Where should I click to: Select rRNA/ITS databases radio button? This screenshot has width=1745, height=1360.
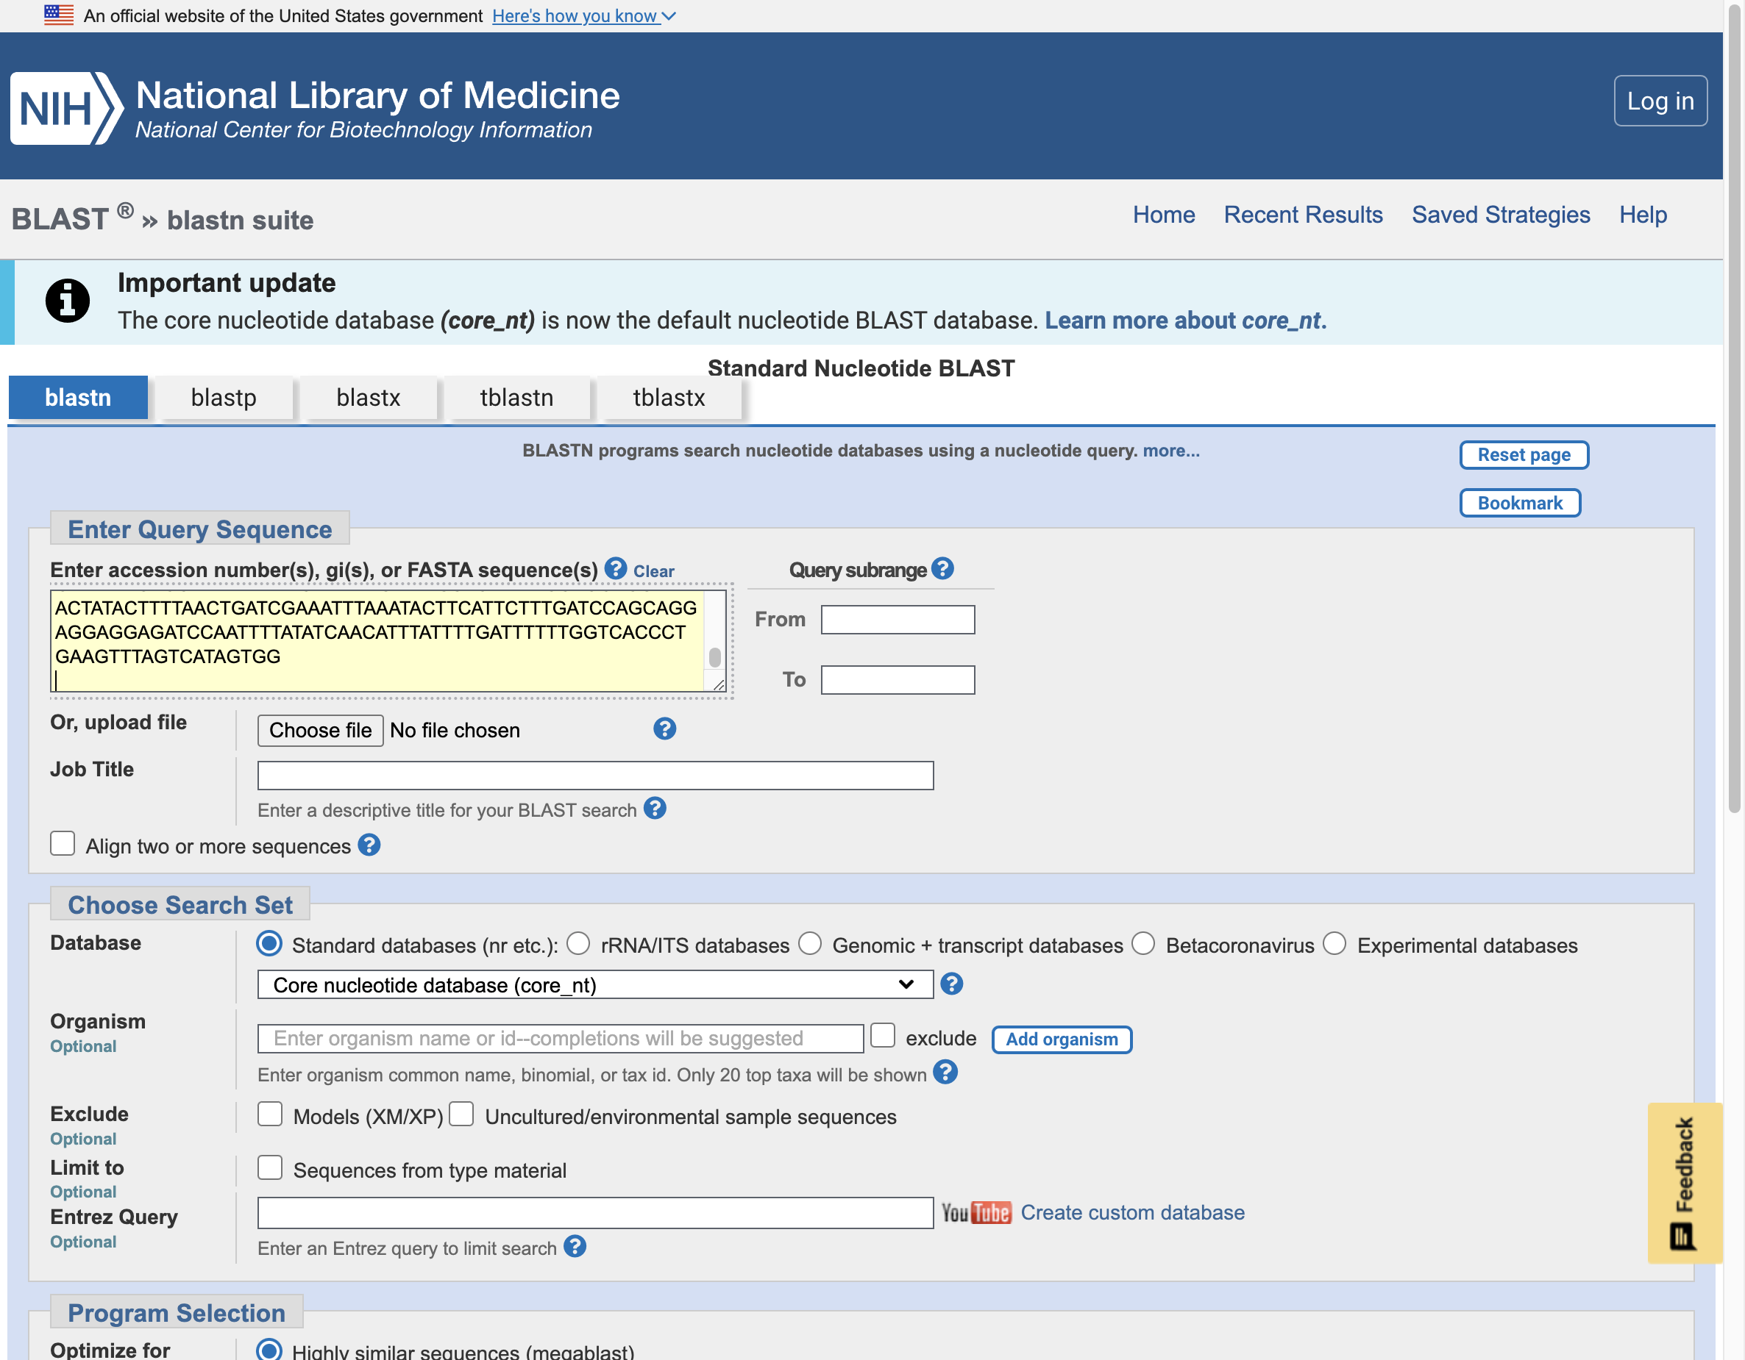point(578,944)
